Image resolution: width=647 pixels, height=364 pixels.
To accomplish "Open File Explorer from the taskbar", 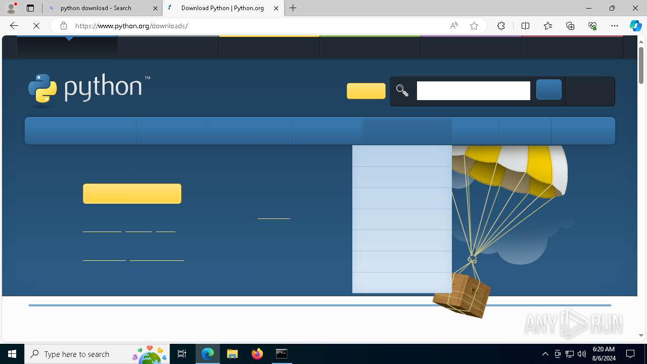I will coord(233,354).
